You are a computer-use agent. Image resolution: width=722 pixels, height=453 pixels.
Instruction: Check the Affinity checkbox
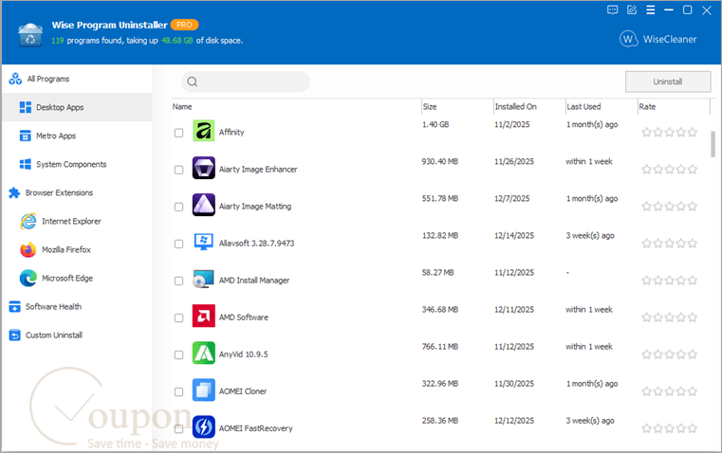coord(178,133)
